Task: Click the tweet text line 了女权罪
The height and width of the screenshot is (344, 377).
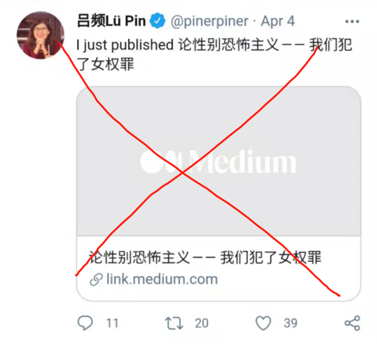Action: [105, 64]
